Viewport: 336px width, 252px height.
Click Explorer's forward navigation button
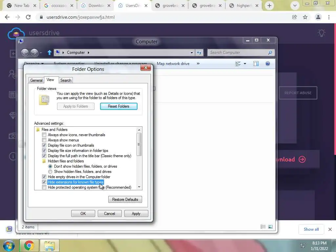(34, 52)
